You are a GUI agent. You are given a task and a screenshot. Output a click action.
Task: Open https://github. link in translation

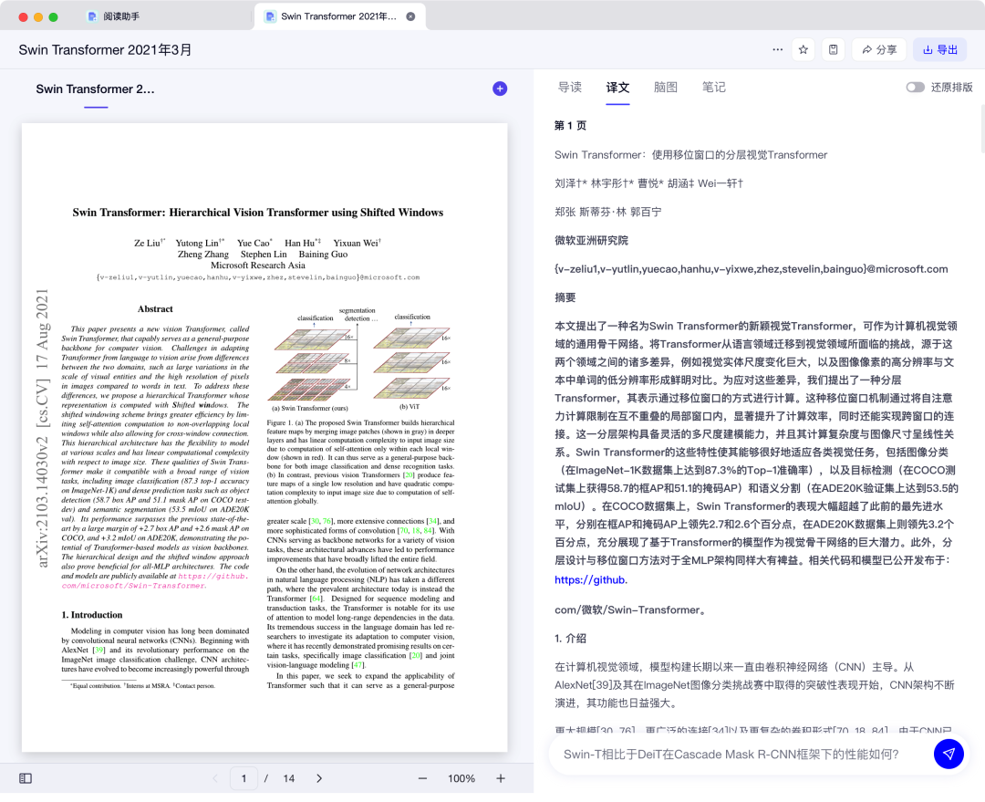click(591, 579)
